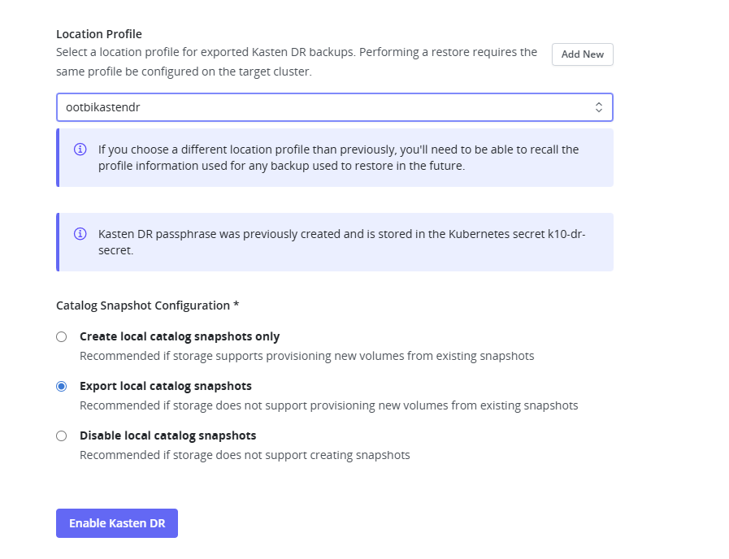Click the info icon beside the location profile warning
729x559 pixels.
coord(80,149)
